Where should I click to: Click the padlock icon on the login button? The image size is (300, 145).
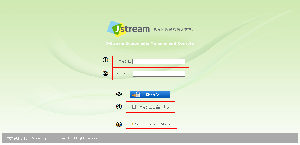137,94
